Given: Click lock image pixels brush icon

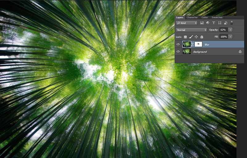Looking at the screenshot, I should pos(191,37).
